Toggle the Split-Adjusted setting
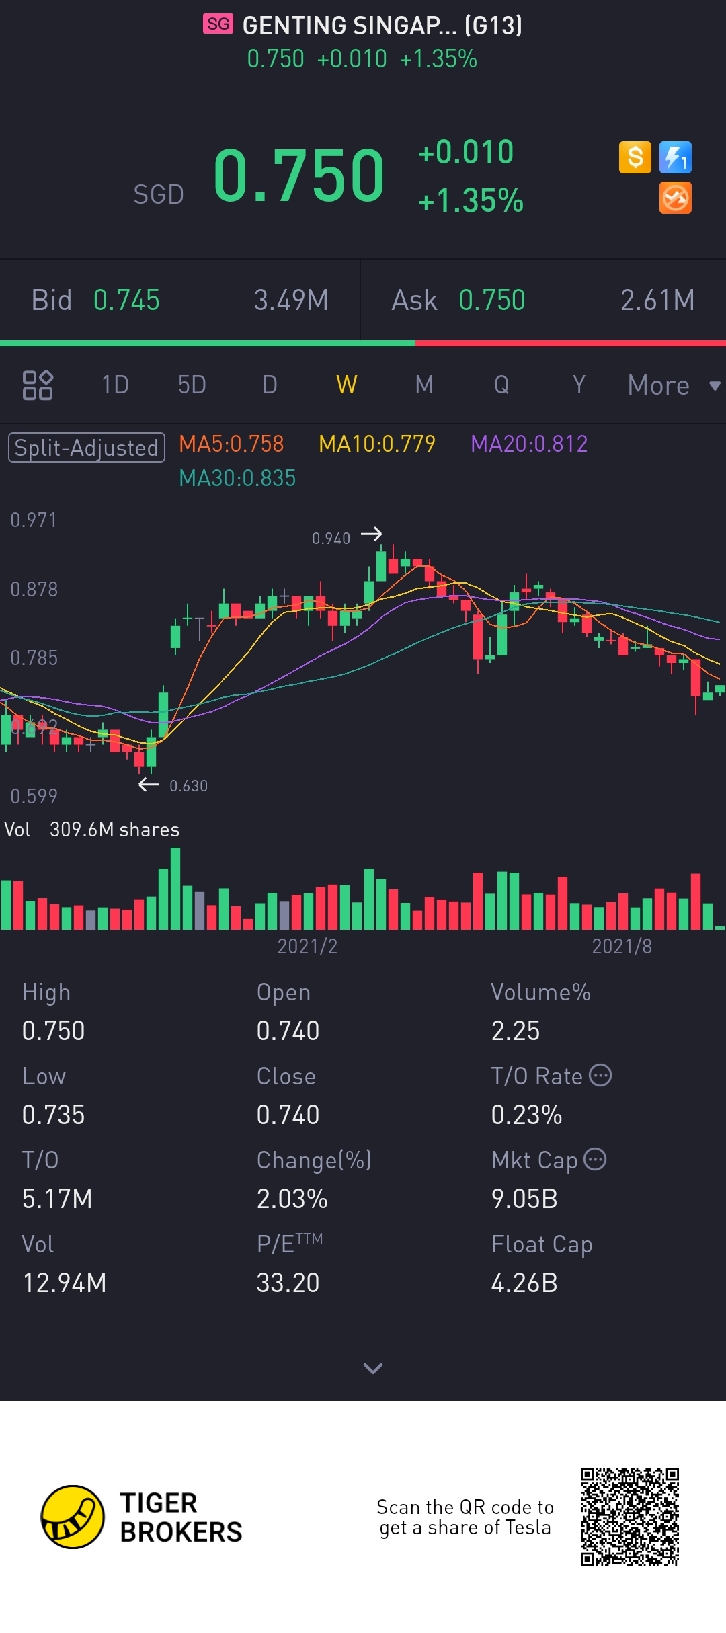This screenshot has height=1633, width=726. pyautogui.click(x=87, y=448)
